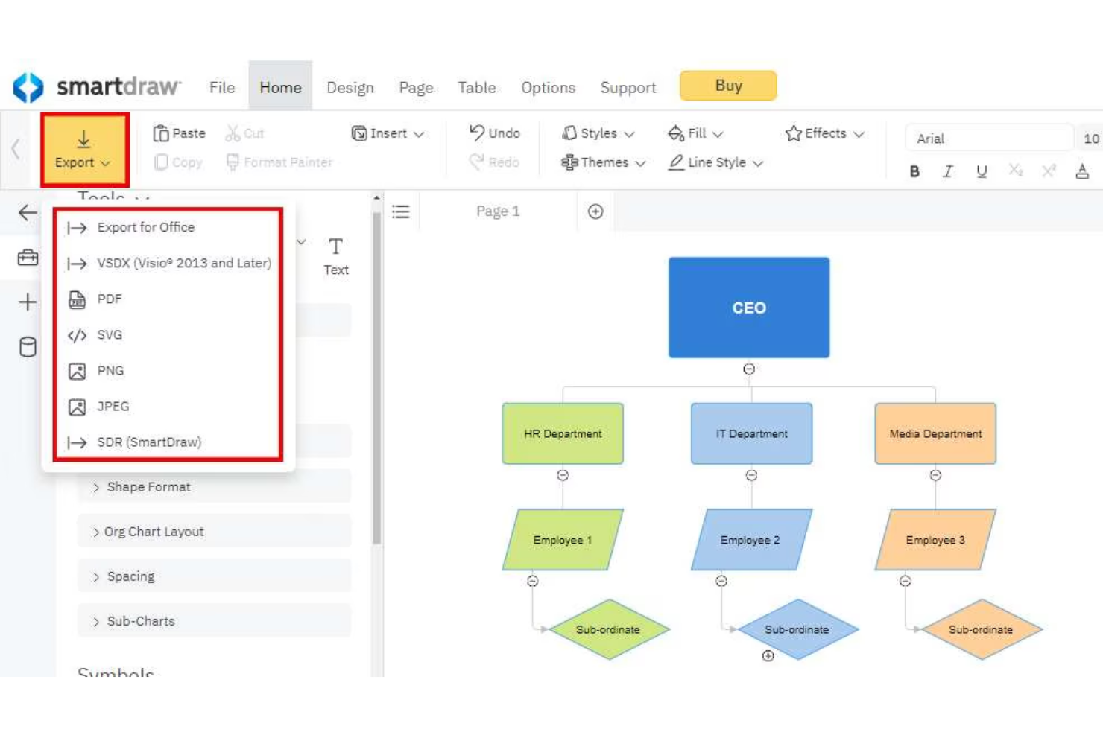
Task: Collapse branch under Employee 3
Action: (905, 581)
